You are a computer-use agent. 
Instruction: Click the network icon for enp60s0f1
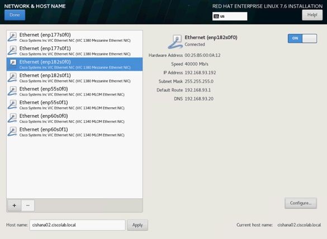(x=12, y=132)
